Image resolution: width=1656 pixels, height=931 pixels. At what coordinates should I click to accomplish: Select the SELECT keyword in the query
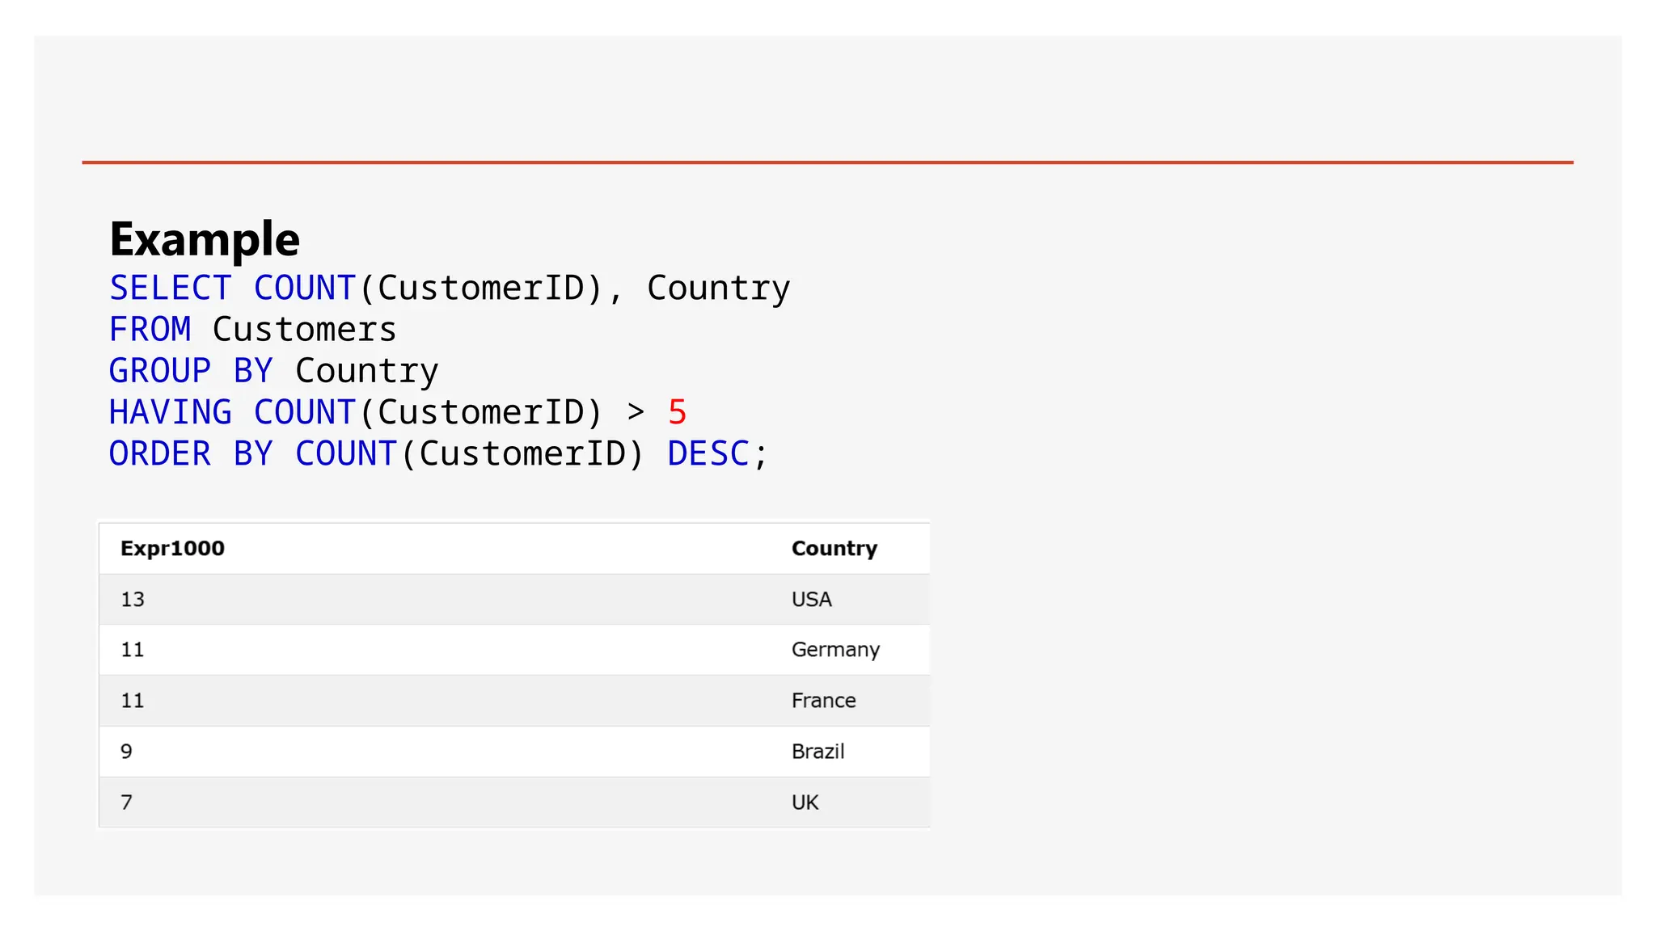coord(171,289)
